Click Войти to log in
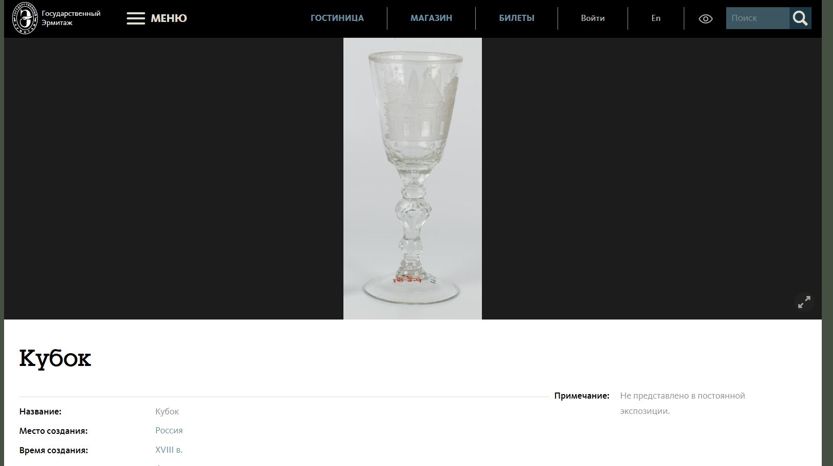The image size is (833, 466). click(593, 18)
